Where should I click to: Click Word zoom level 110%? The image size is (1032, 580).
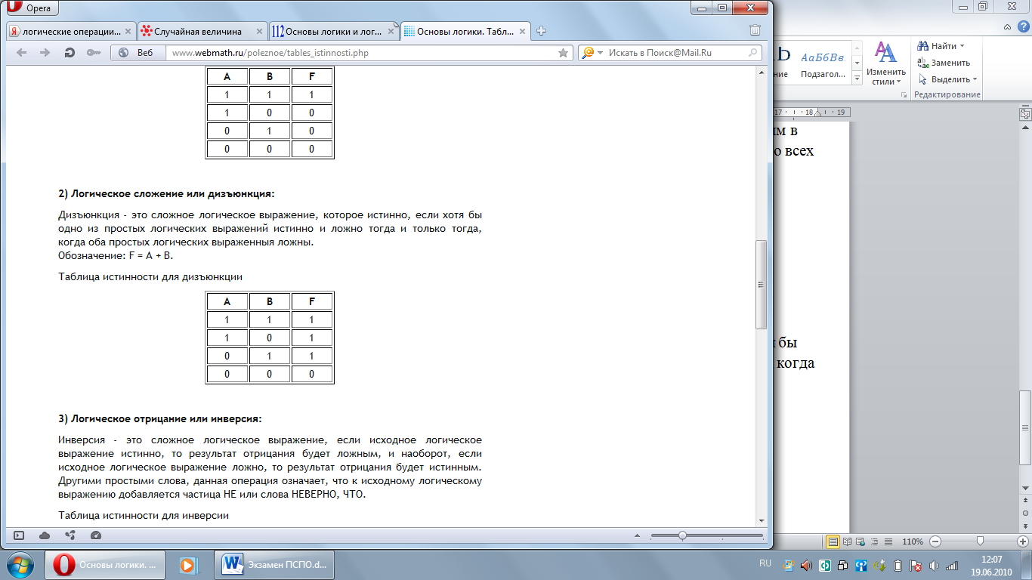(x=913, y=541)
